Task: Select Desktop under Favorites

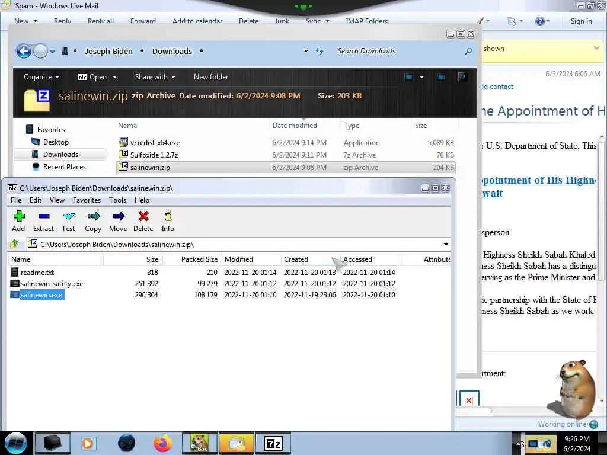Action: 56,142
